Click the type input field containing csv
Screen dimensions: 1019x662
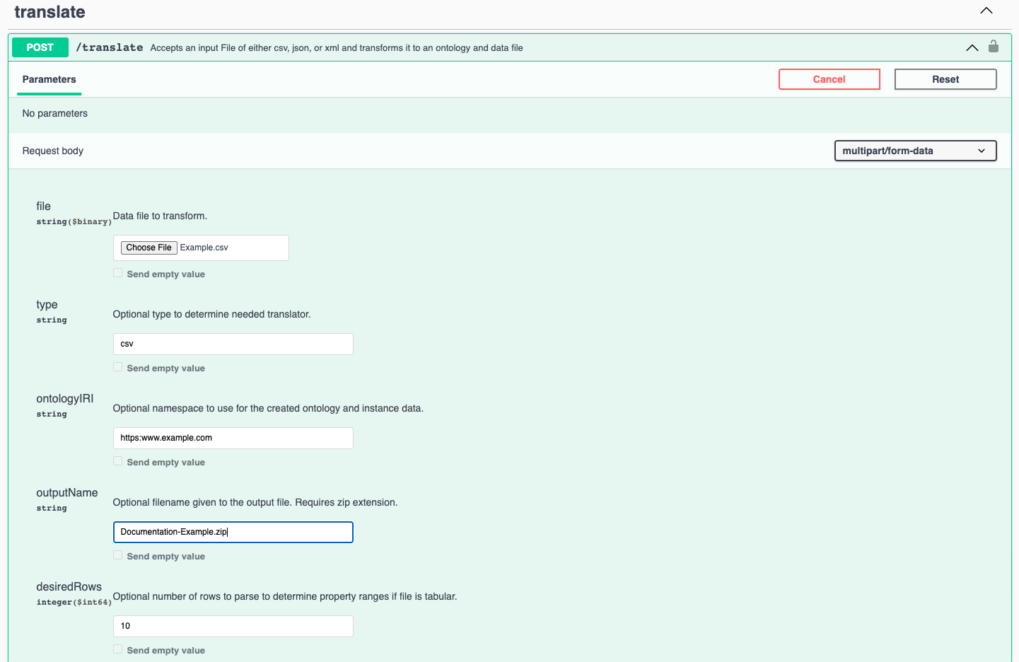click(233, 344)
